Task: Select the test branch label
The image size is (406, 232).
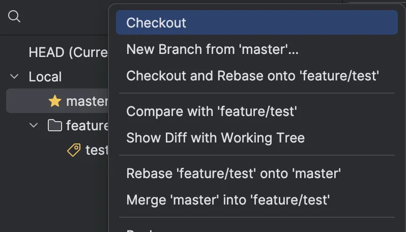Action: coord(97,150)
